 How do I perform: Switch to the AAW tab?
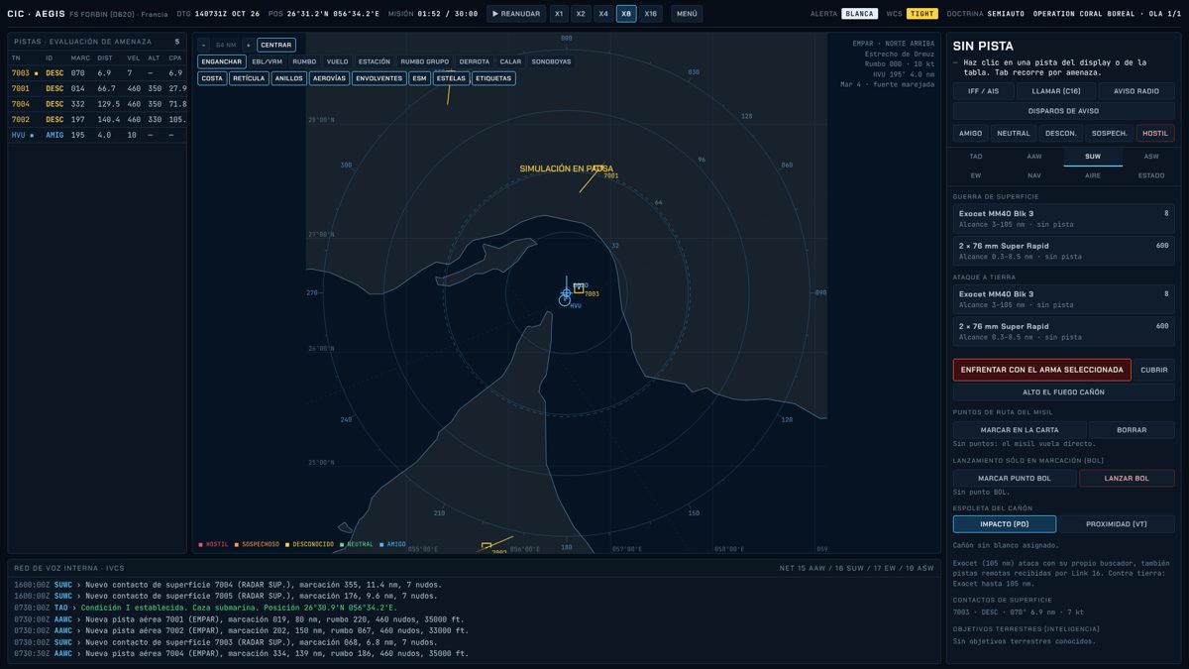click(x=1034, y=156)
